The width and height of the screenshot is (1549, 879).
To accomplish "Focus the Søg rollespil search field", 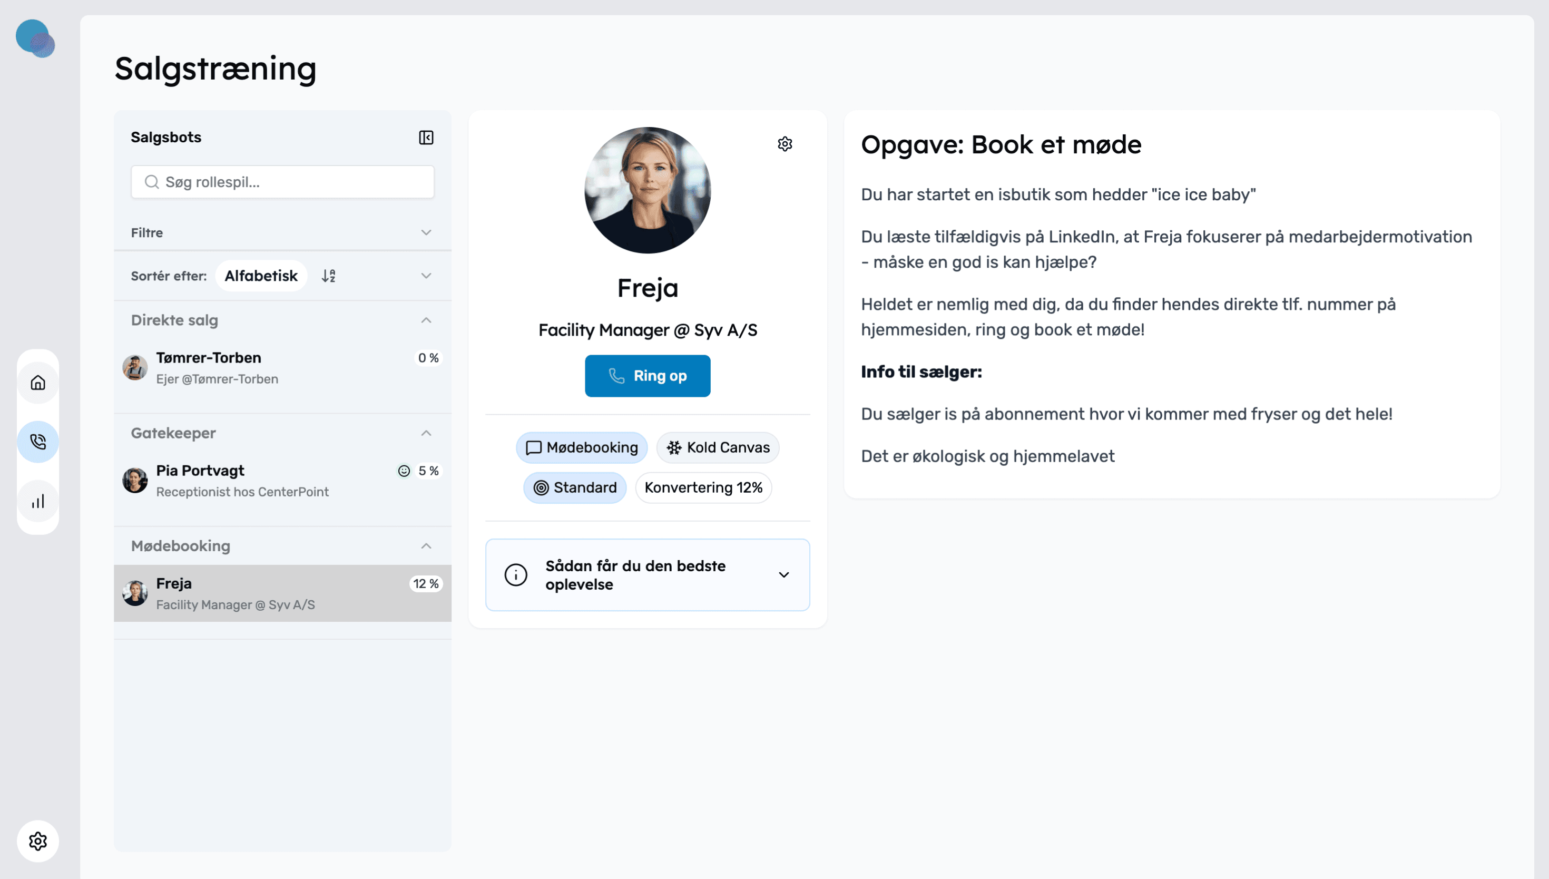I will point(282,182).
